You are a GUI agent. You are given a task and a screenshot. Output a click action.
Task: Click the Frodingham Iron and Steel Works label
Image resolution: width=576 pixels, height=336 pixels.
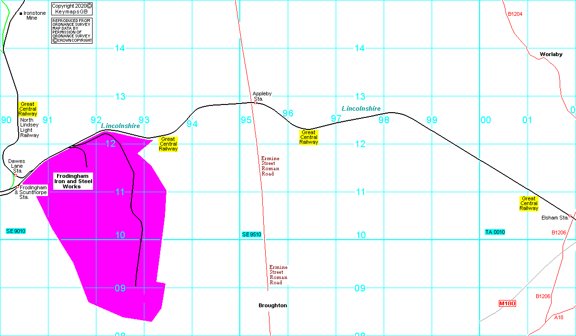click(72, 181)
